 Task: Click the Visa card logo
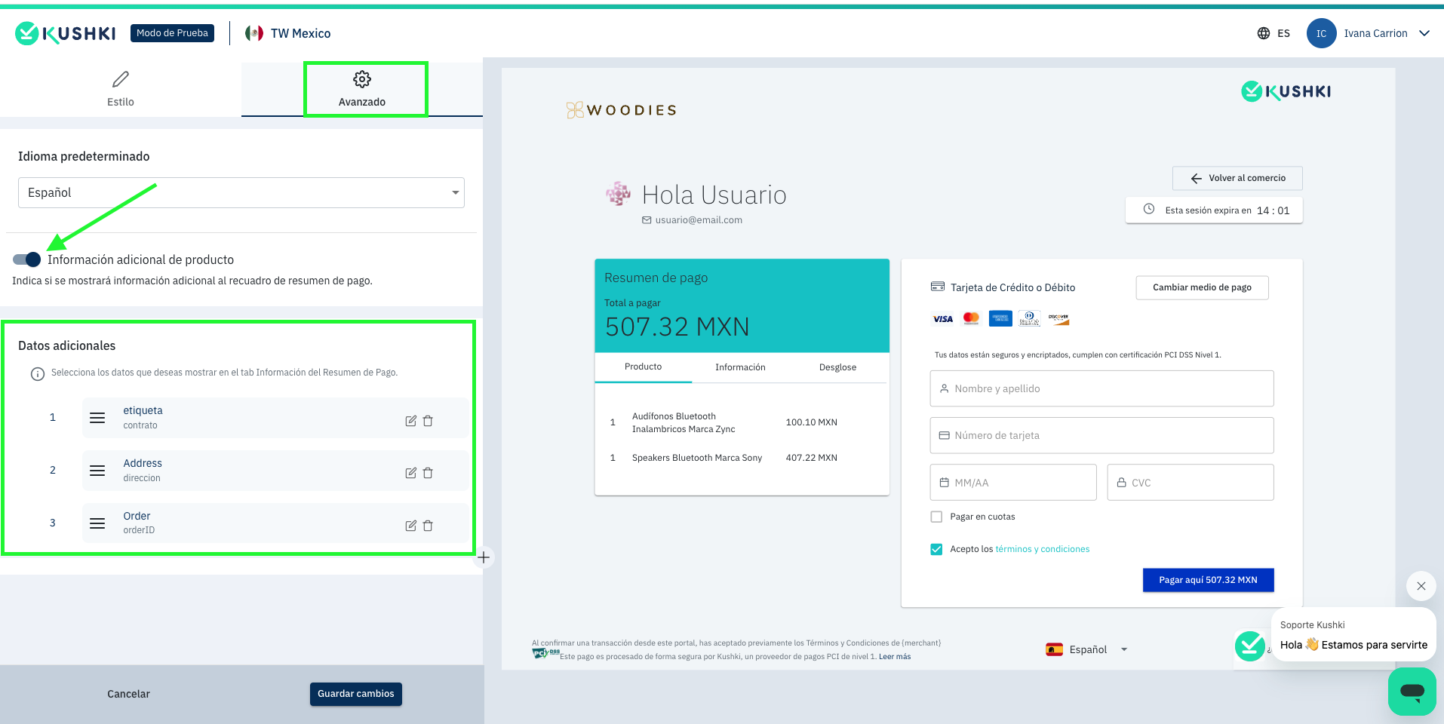point(943,319)
